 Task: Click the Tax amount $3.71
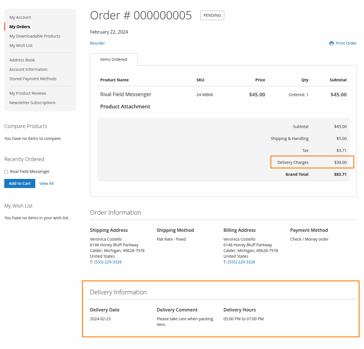pyautogui.click(x=342, y=150)
